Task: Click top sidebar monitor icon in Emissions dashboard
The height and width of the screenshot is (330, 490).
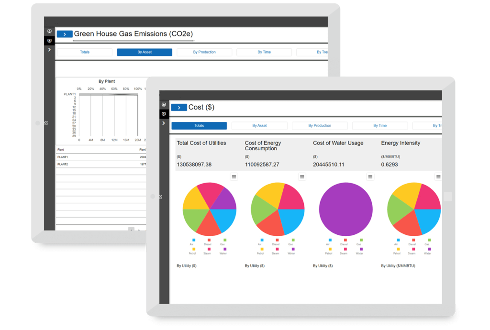Action: coord(49,31)
